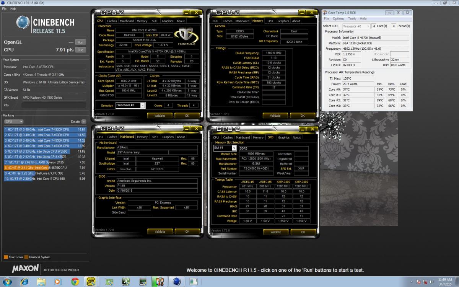Image resolution: width=459 pixels, height=287 pixels.
Task: Select the first-ranked i7-4930K row scoring 14.64
Action: (45, 130)
